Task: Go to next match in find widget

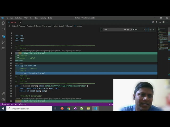Action: 147,30
